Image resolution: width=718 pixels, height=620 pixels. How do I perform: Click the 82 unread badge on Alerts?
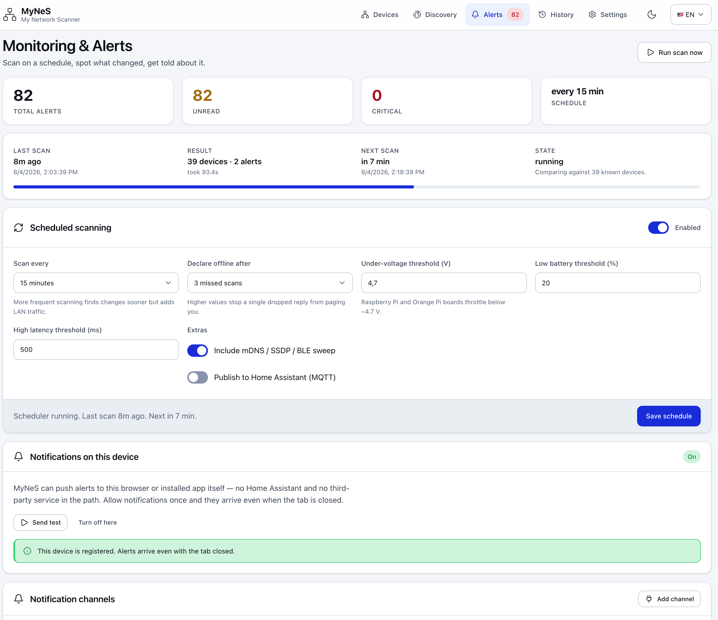tap(515, 14)
